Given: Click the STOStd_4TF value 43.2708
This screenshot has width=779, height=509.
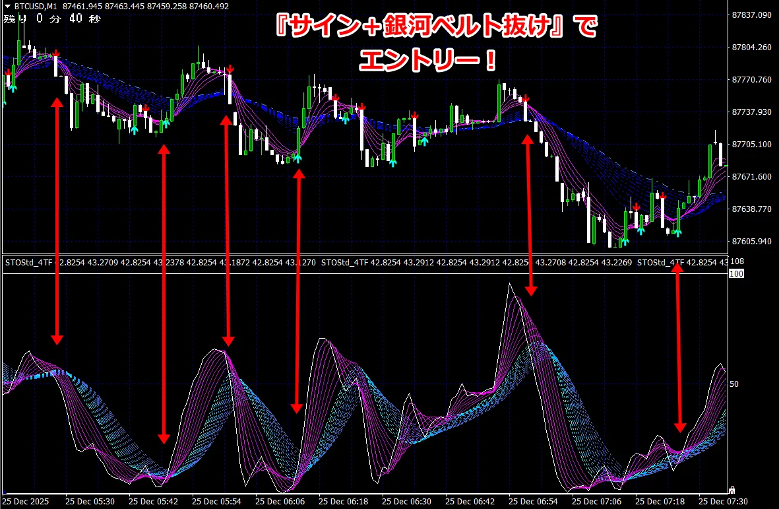Looking at the screenshot, I should 551,263.
